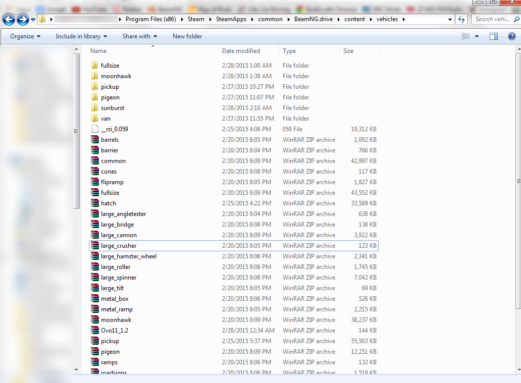
Task: Select the metal_ramp file name
Action: [x=117, y=309]
